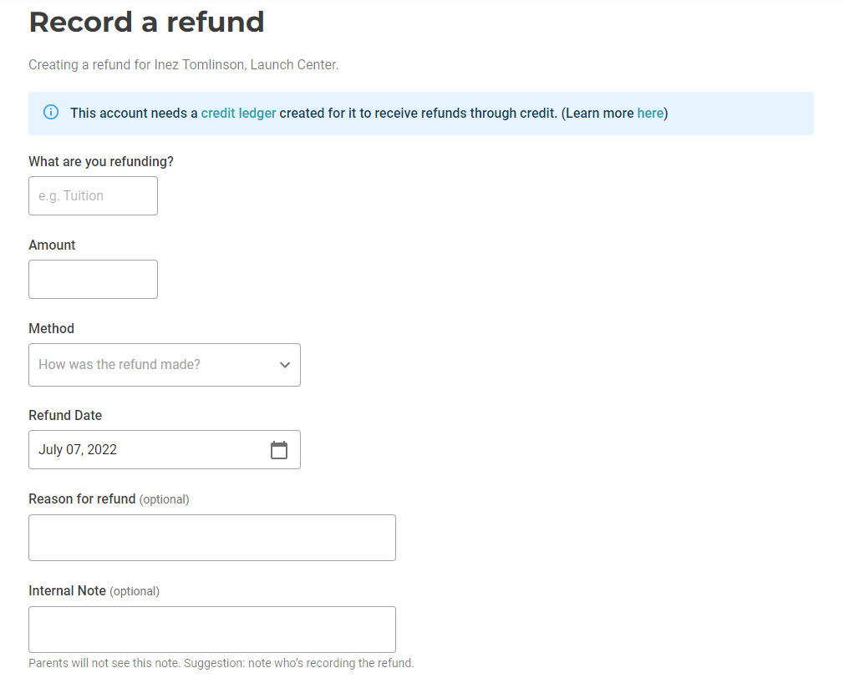This screenshot has height=678, width=844.
Task: Click the parents note hint text below Internal Note
Action: tap(221, 662)
